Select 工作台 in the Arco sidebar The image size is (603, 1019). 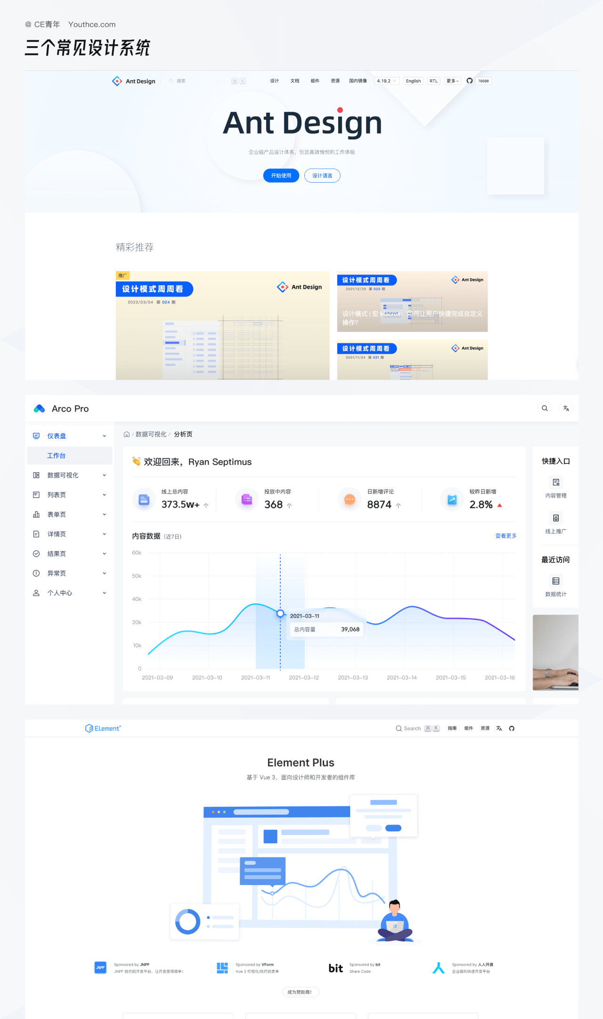click(57, 456)
